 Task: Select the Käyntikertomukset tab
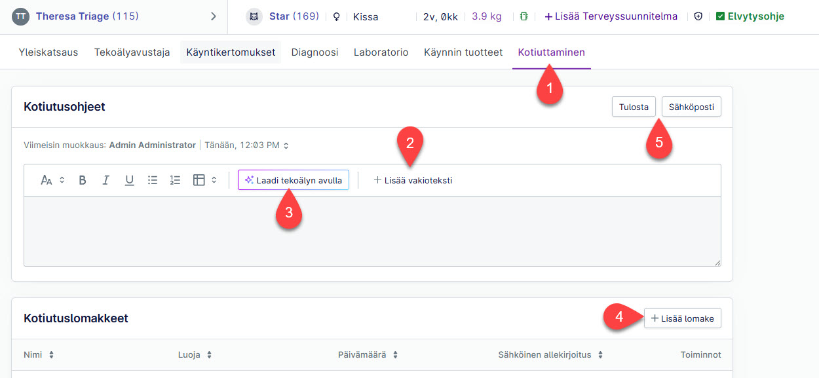coord(231,52)
